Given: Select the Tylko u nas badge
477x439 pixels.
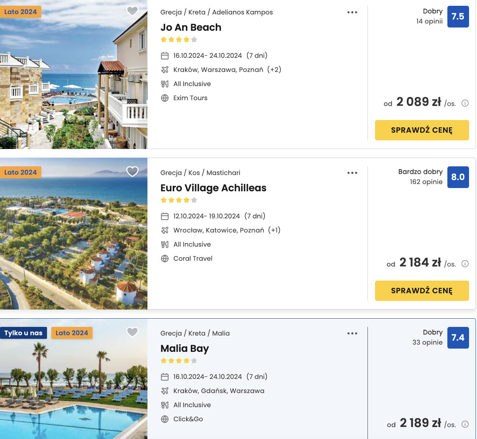Looking at the screenshot, I should click(23, 333).
